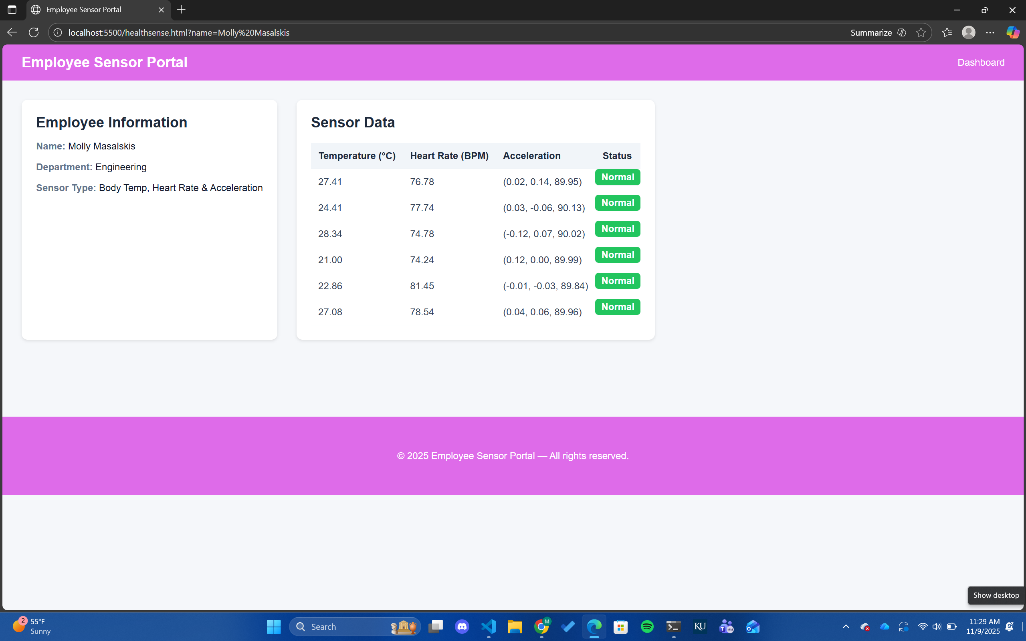Open Visual Studio Code from the taskbar

point(489,627)
